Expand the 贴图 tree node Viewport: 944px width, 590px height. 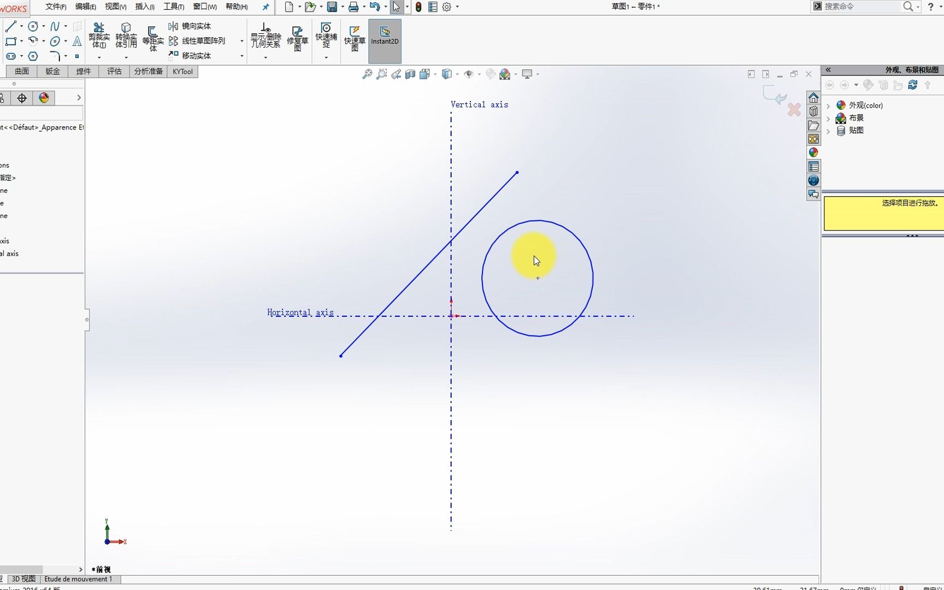pos(829,131)
